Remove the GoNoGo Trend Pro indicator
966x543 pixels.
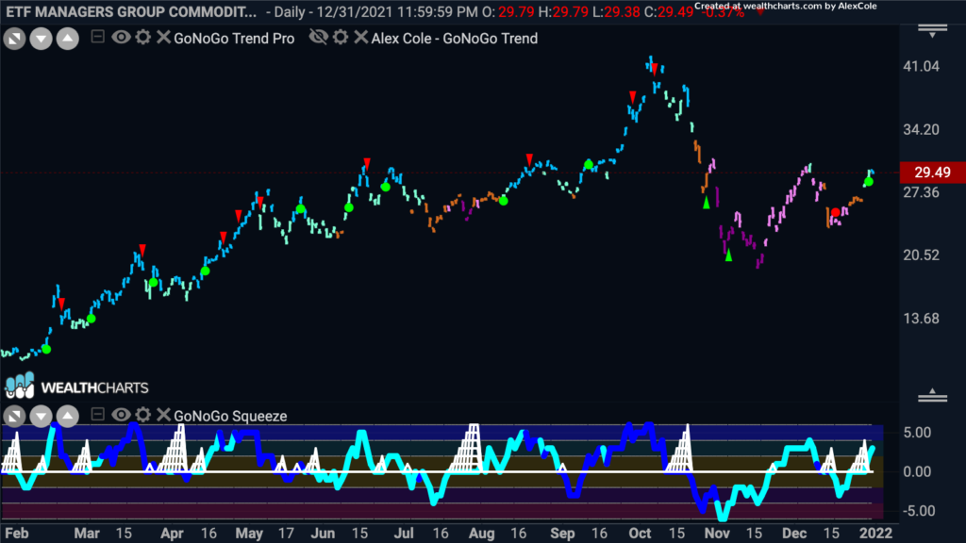click(163, 37)
